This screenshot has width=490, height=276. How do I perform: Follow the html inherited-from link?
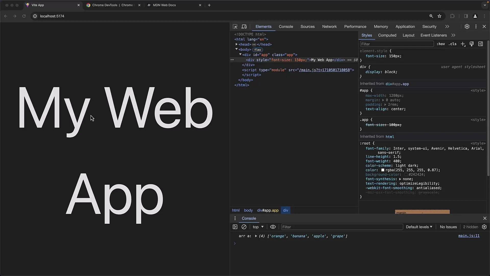coord(390,137)
